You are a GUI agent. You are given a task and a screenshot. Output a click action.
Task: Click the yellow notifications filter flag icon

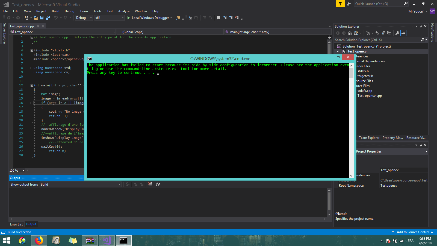point(340,4)
